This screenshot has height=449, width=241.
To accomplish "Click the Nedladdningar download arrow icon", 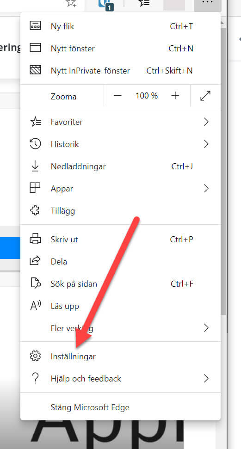I will pos(35,166).
